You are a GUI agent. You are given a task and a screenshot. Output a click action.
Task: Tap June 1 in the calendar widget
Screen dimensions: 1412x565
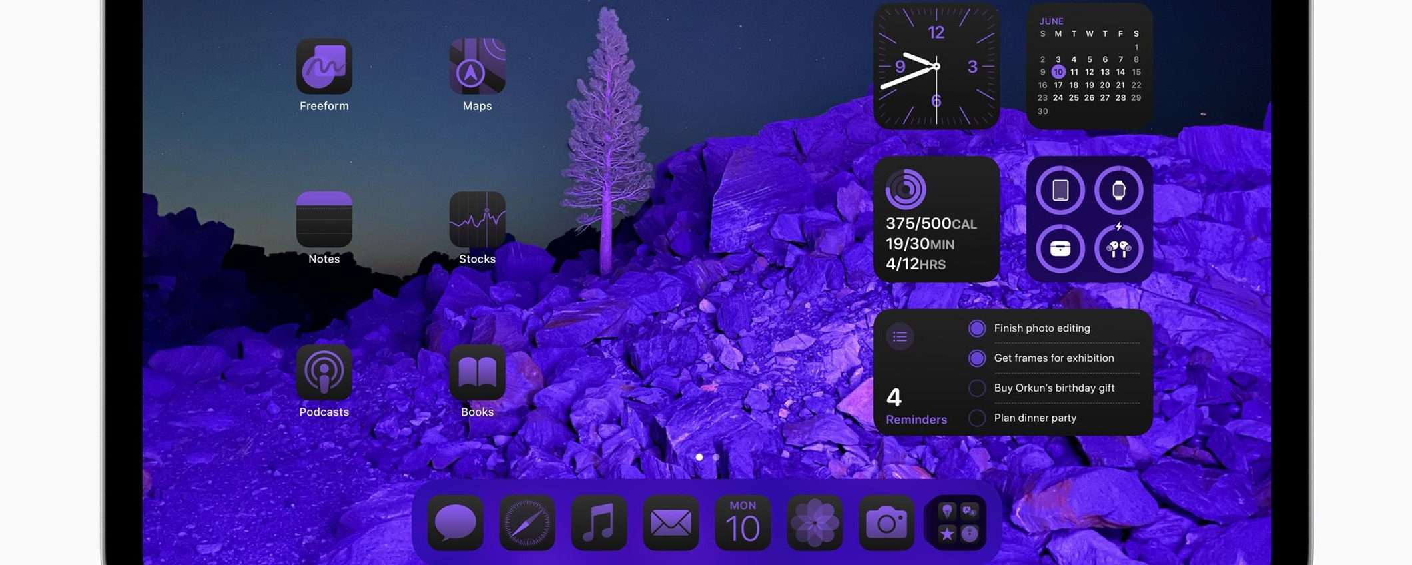coord(1136,47)
